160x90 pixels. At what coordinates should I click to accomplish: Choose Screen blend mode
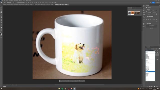(x=150, y=61)
